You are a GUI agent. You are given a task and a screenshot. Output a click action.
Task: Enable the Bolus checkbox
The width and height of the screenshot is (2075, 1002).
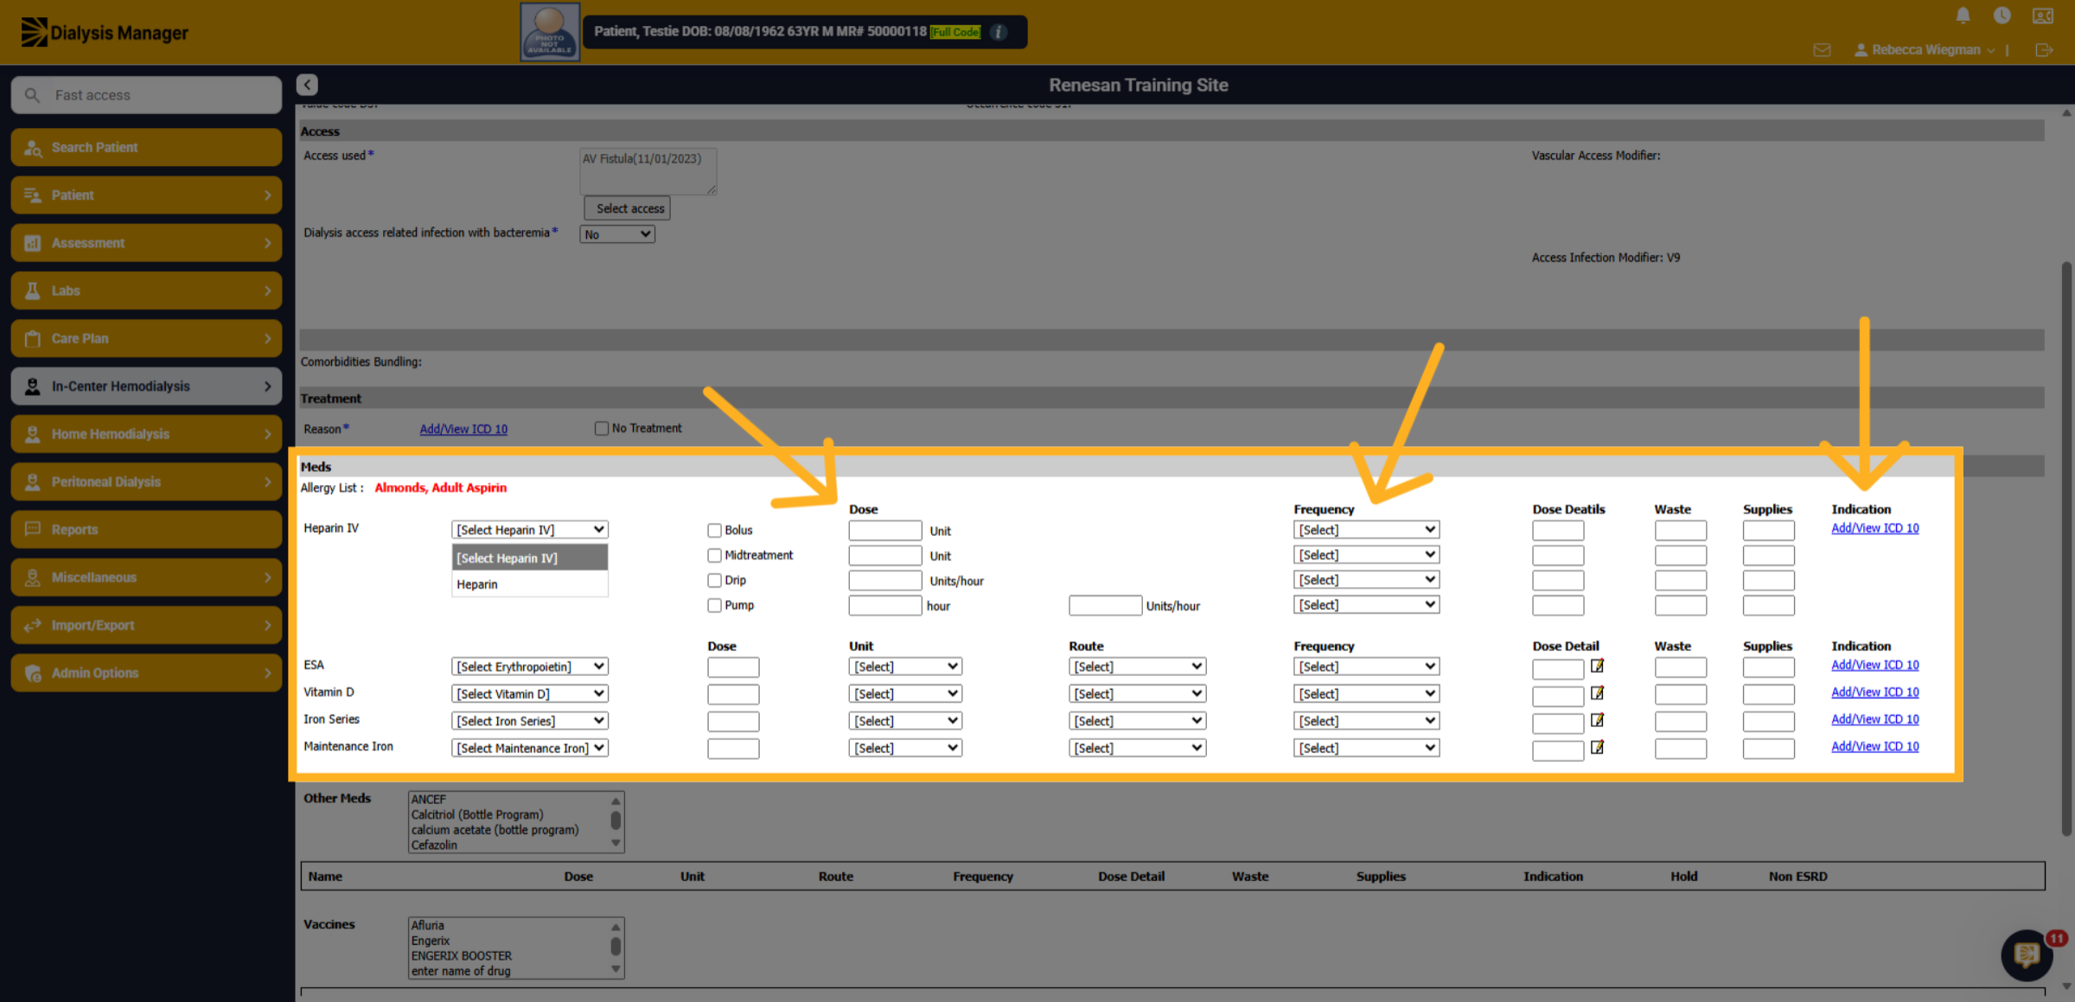tap(714, 531)
